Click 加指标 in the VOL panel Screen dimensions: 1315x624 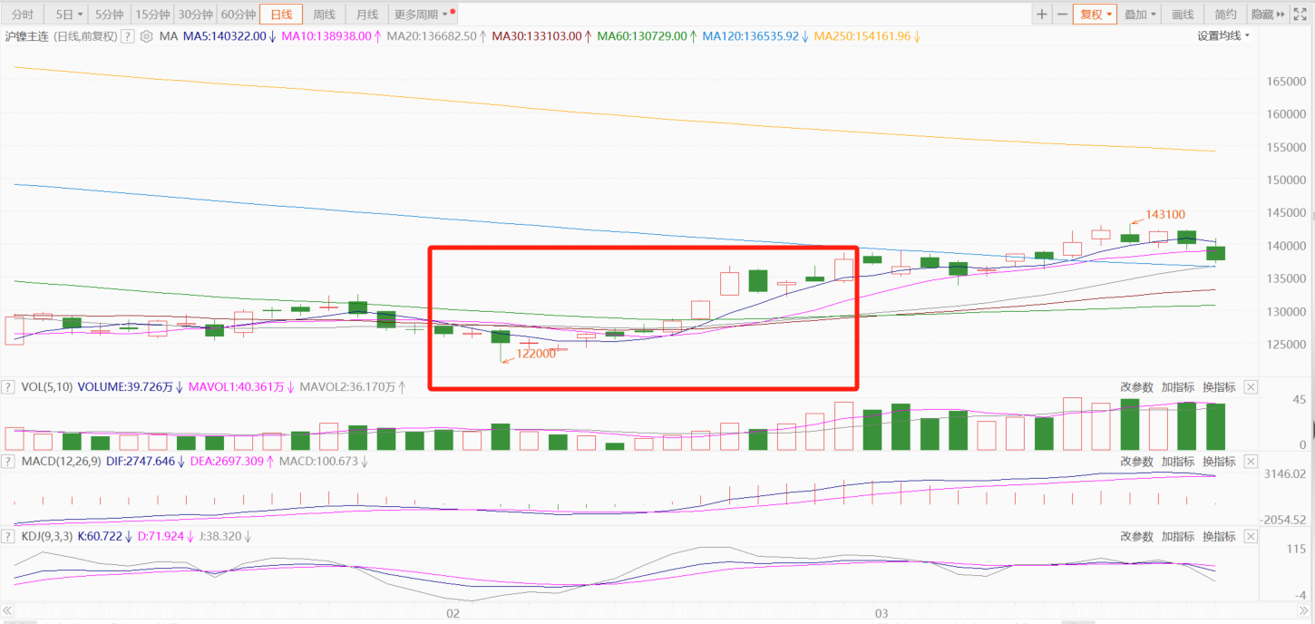1178,386
